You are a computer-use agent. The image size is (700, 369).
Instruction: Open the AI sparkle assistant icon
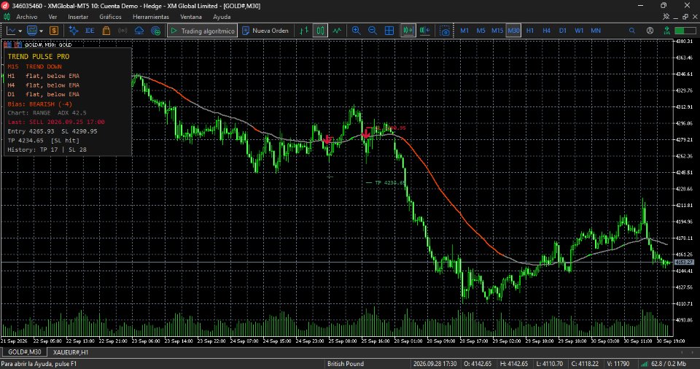tap(74, 31)
